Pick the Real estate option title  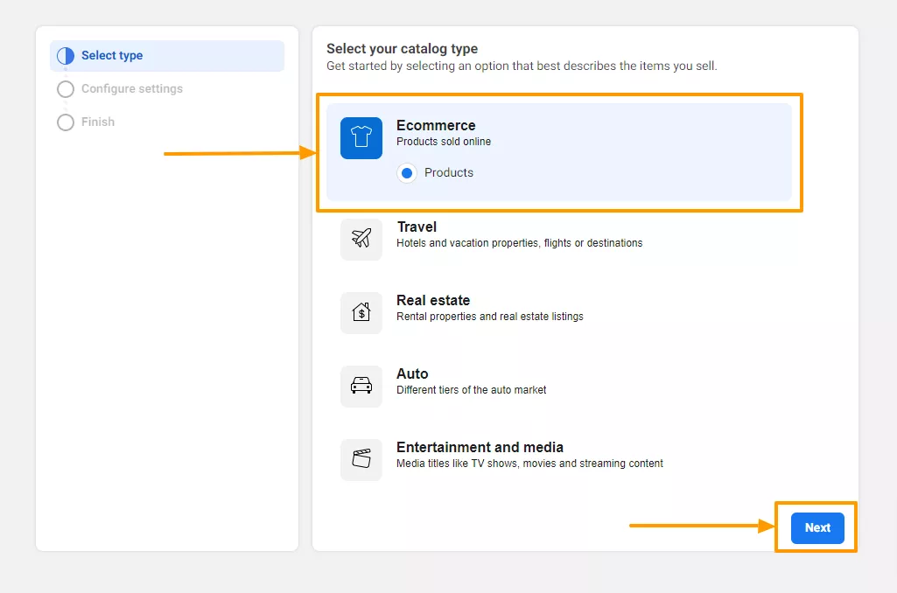pyautogui.click(x=433, y=301)
